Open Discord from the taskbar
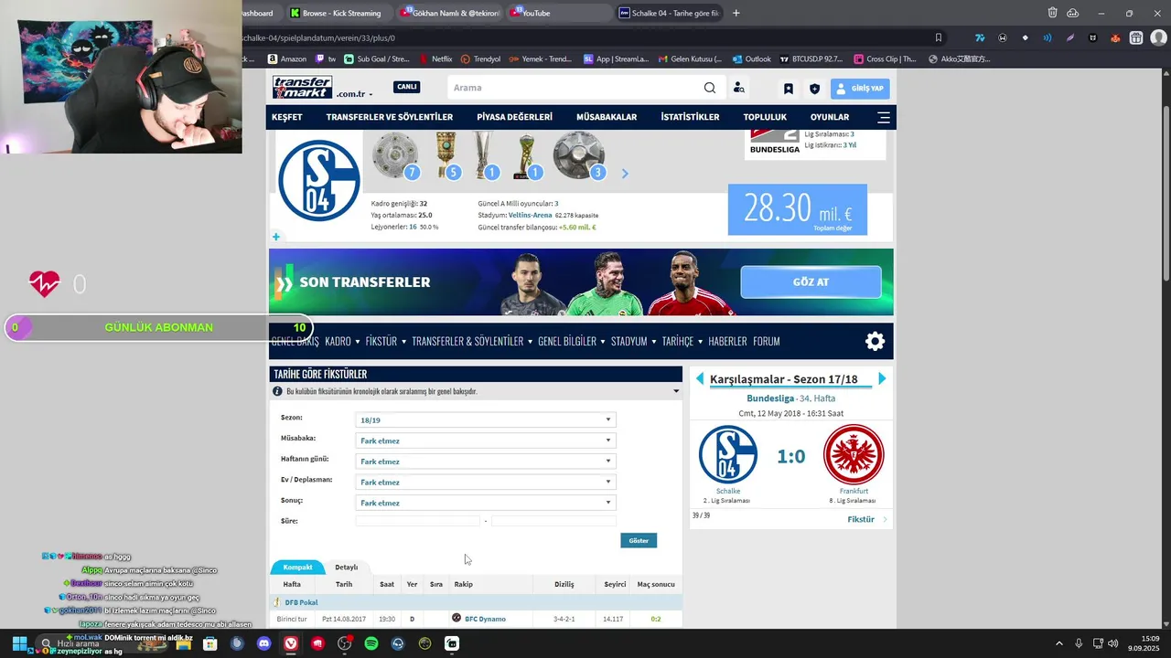Viewport: 1171px width, 658px height. [x=264, y=643]
